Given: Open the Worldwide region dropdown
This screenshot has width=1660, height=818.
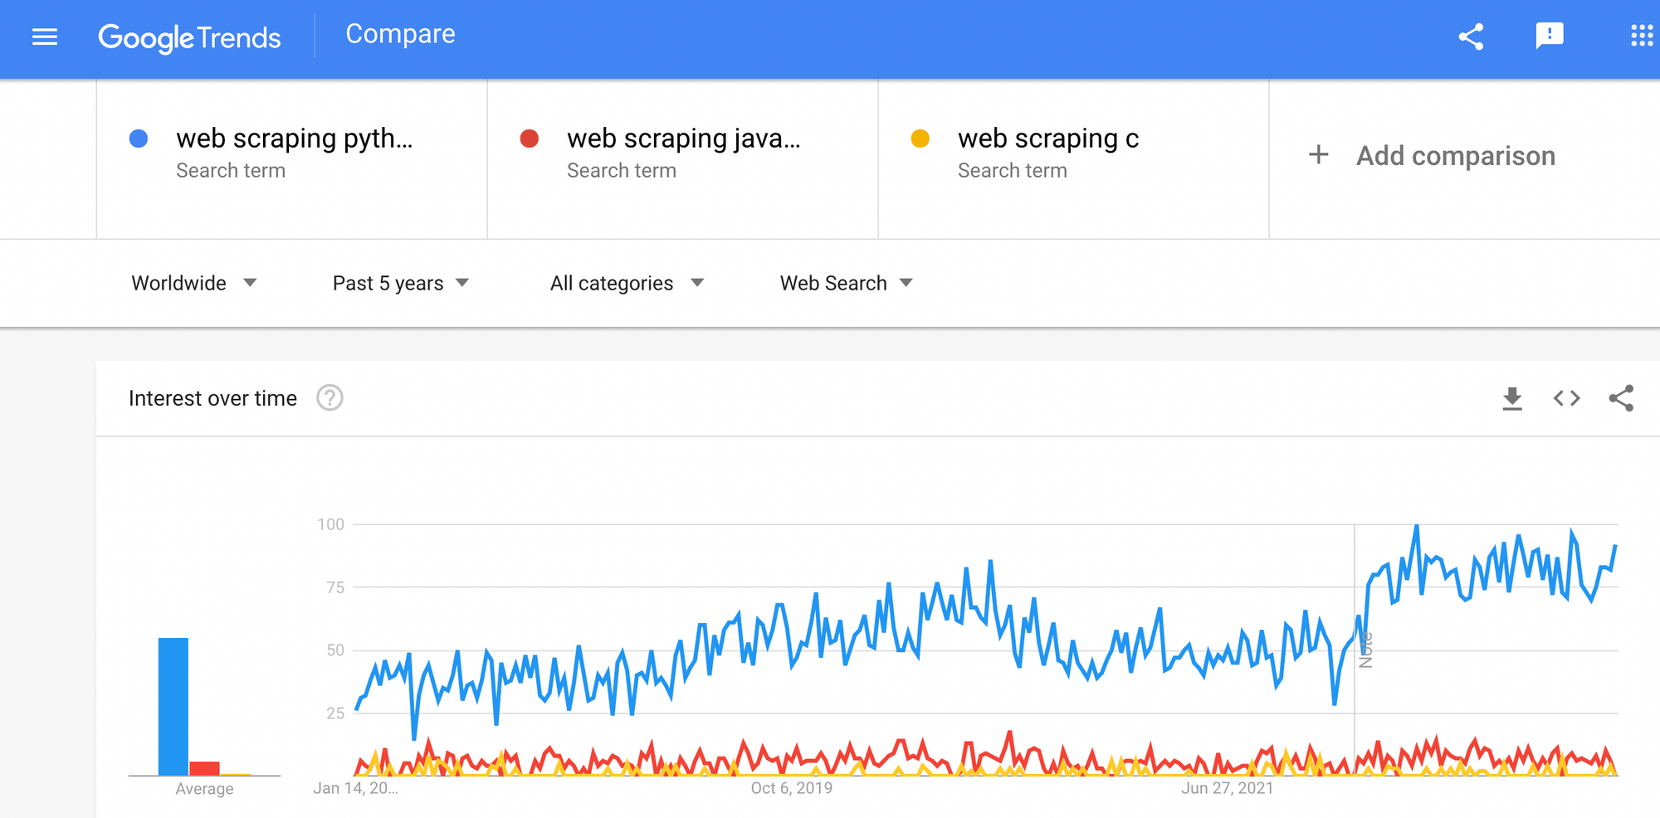Looking at the screenshot, I should coord(195,283).
